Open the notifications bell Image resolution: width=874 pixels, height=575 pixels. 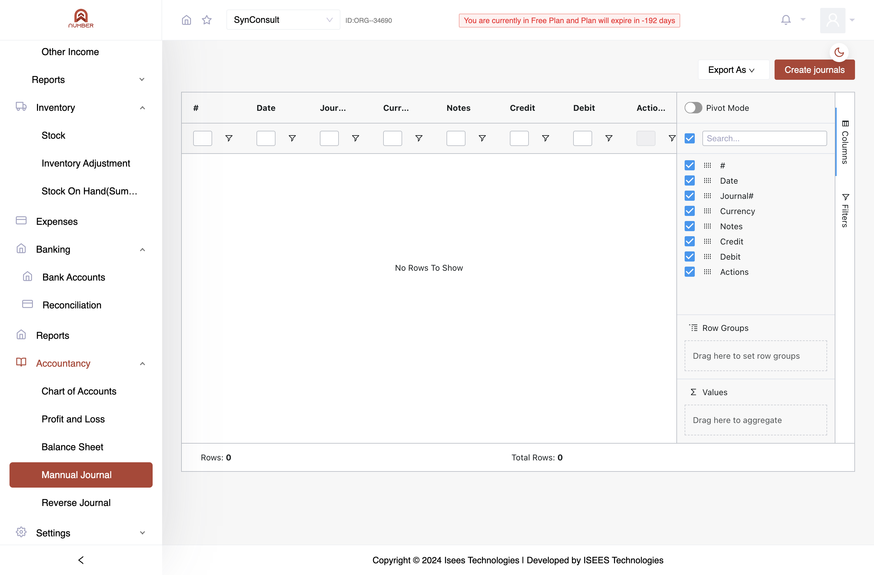pyautogui.click(x=786, y=20)
